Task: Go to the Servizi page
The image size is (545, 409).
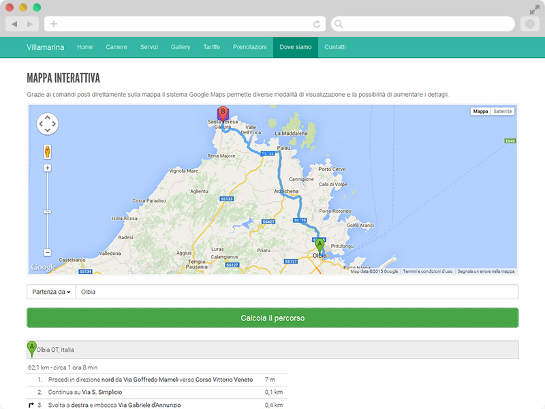Action: pos(149,47)
